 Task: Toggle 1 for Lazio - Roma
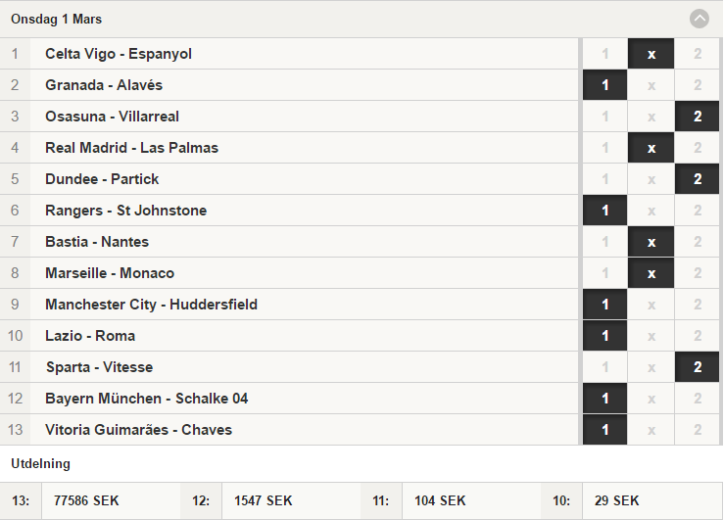coord(604,336)
